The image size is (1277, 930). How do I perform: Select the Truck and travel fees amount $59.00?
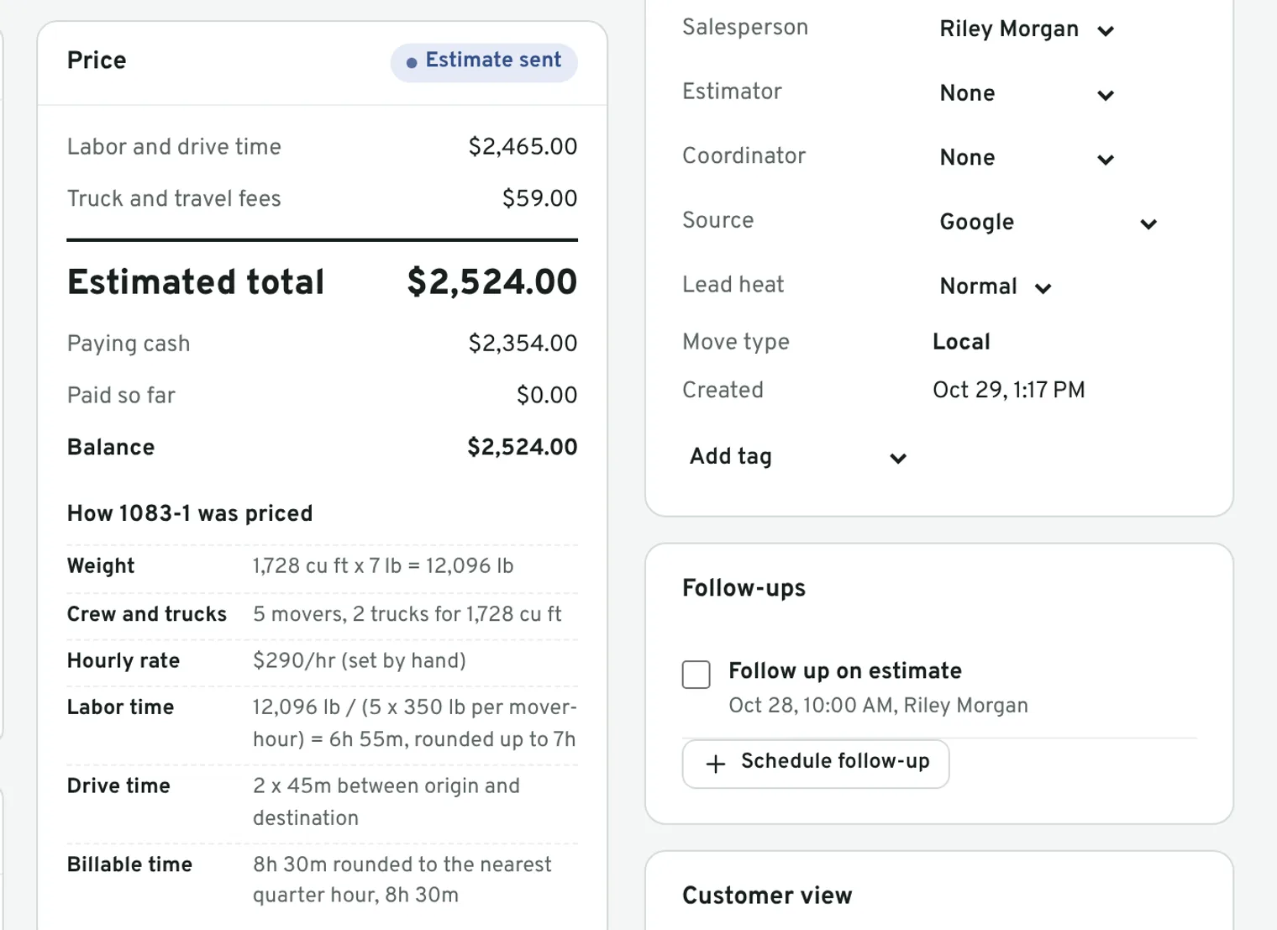click(539, 198)
